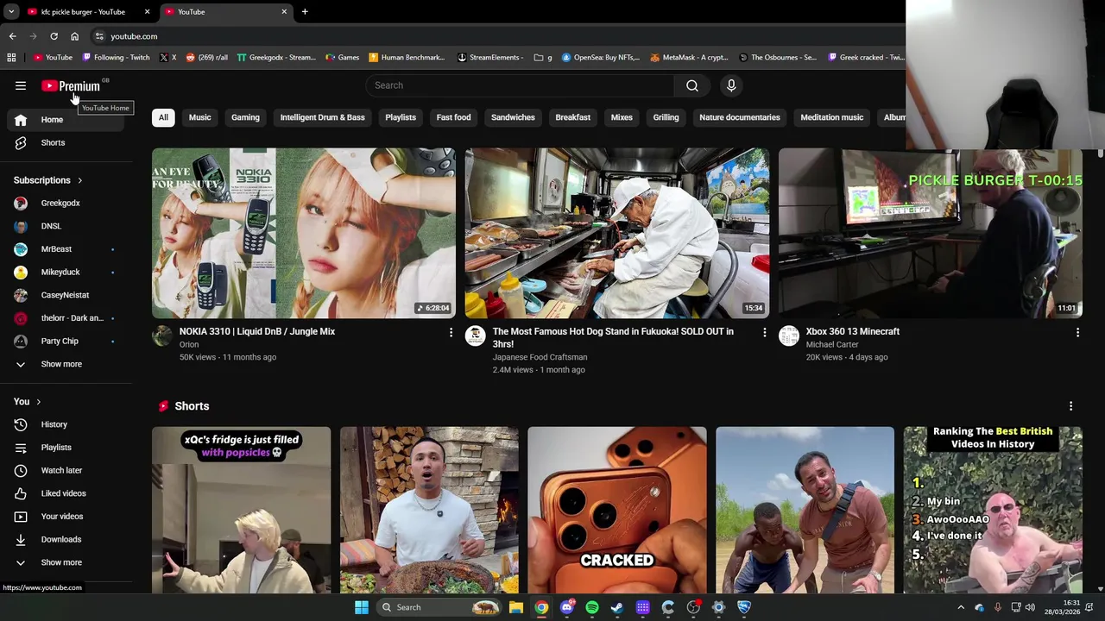Go back with the browser back arrow
Screen dimensions: 1105x621
(12, 36)
